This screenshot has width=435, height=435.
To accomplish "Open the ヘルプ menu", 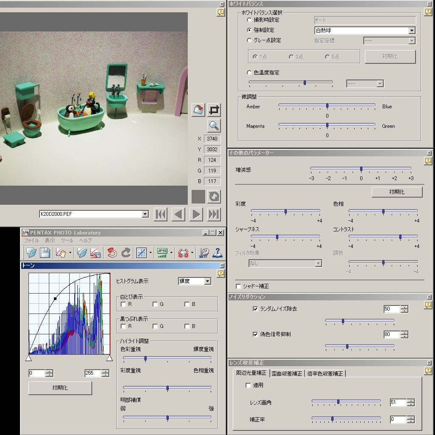I will [85, 240].
